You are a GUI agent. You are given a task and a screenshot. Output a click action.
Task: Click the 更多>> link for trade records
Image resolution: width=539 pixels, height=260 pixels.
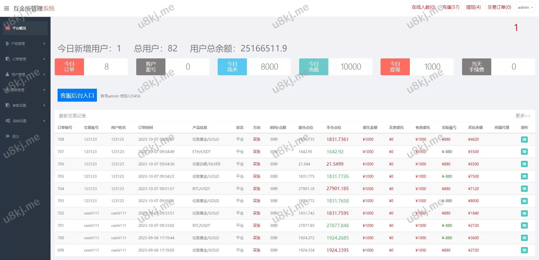pyautogui.click(x=523, y=116)
